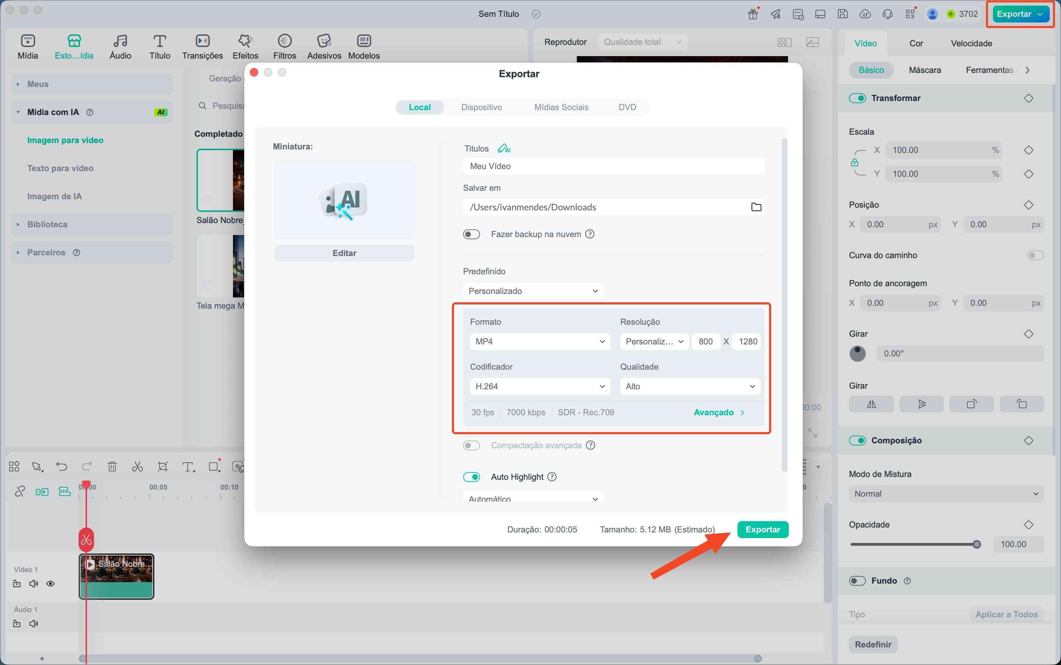Image resolution: width=1061 pixels, height=665 pixels.
Task: Open the Qualidade Alto dropdown
Action: click(690, 387)
